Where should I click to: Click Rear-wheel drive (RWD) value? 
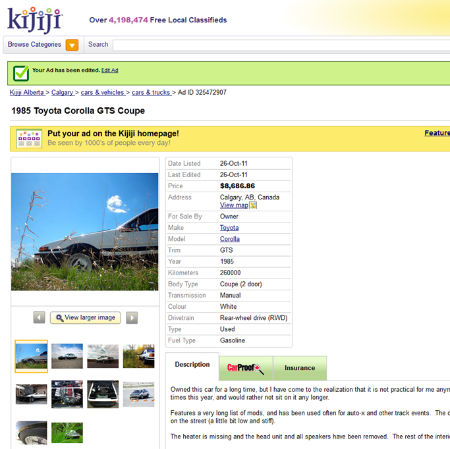254,318
